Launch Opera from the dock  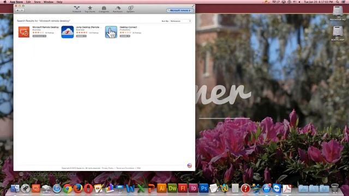pyautogui.click(x=88, y=188)
